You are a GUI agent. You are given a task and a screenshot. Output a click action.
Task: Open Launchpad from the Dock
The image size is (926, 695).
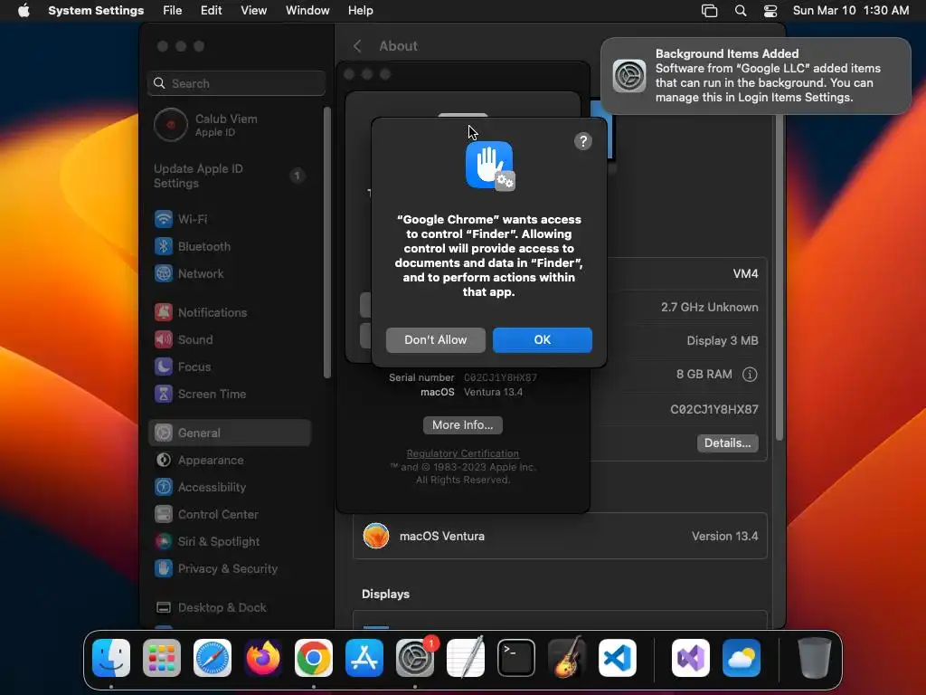click(162, 658)
